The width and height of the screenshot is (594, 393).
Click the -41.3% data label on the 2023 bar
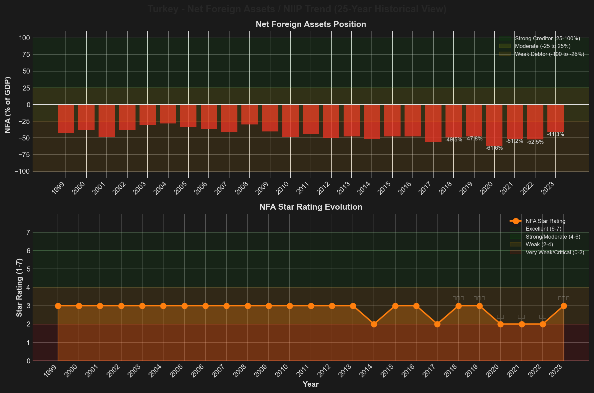pyautogui.click(x=555, y=134)
